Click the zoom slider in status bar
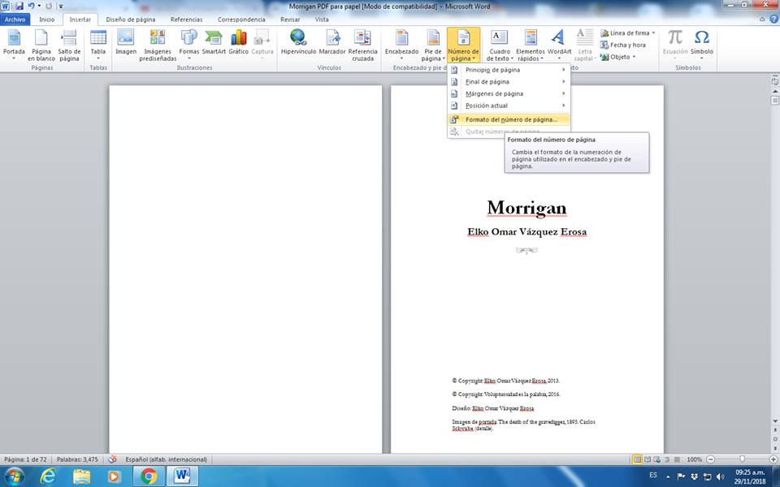The width and height of the screenshot is (780, 487). click(x=742, y=459)
